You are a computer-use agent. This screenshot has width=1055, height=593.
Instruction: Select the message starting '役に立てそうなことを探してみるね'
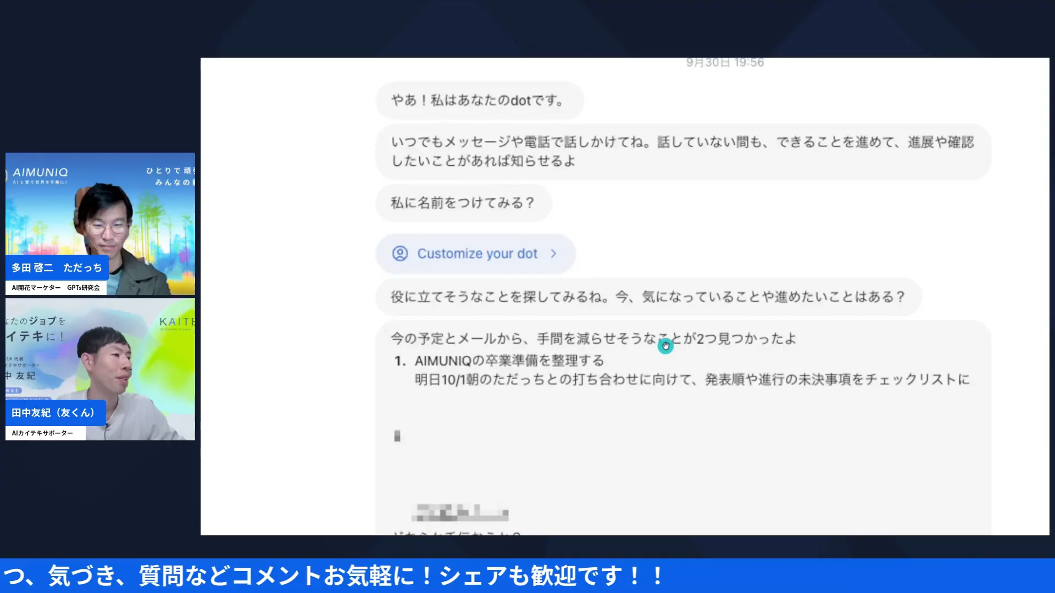(648, 297)
